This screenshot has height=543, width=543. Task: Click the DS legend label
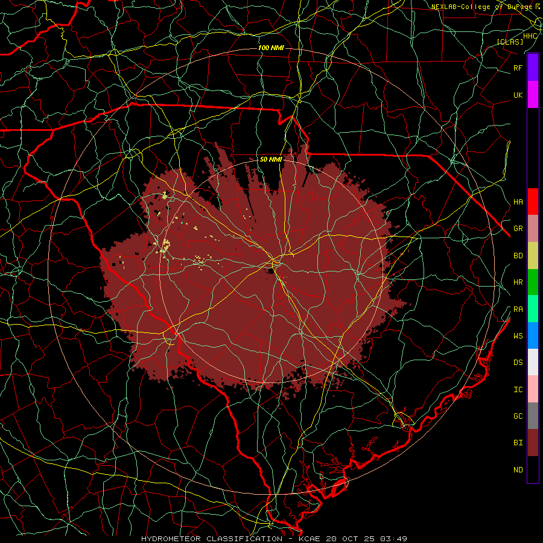pyautogui.click(x=518, y=363)
